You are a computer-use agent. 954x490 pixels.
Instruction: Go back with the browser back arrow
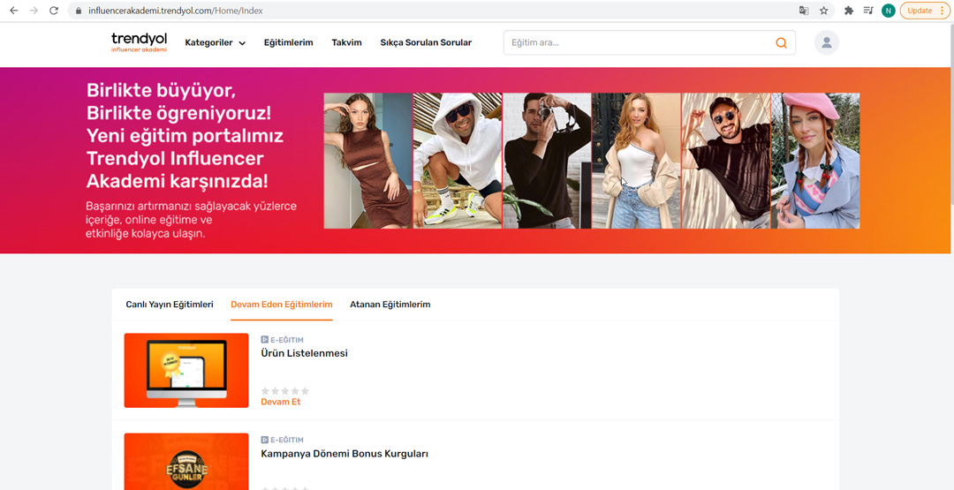point(14,11)
